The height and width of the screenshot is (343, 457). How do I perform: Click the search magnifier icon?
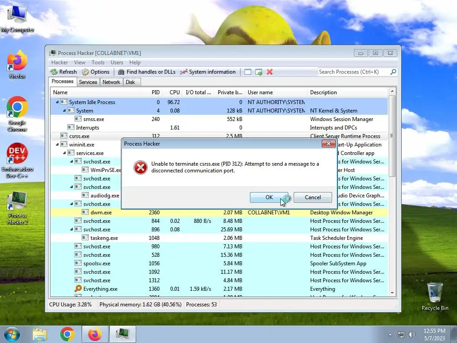click(x=393, y=72)
